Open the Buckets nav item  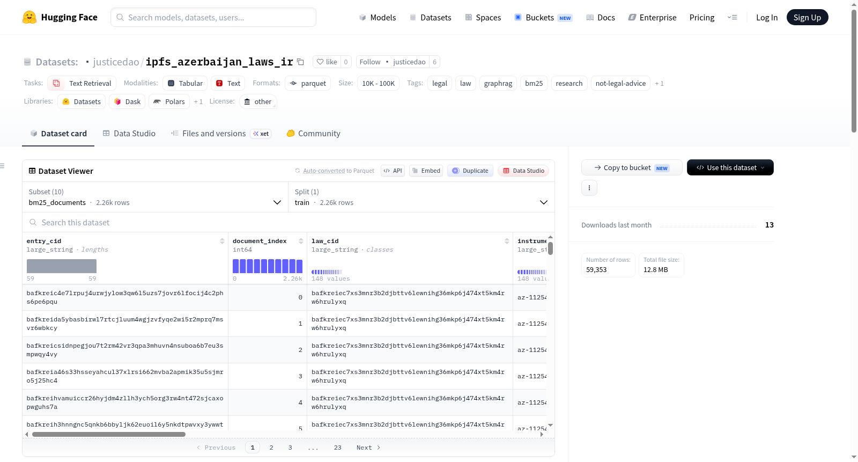[543, 17]
